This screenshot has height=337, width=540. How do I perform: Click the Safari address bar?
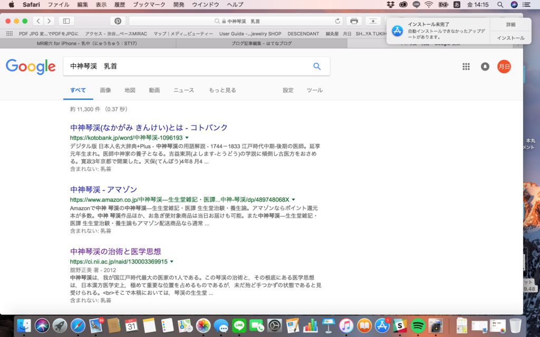[x=237, y=21]
